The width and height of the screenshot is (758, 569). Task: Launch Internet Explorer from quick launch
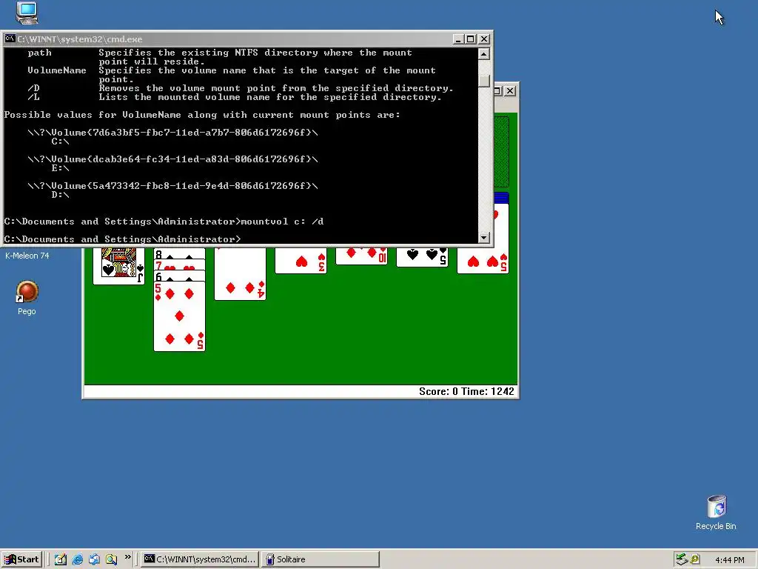click(x=77, y=559)
